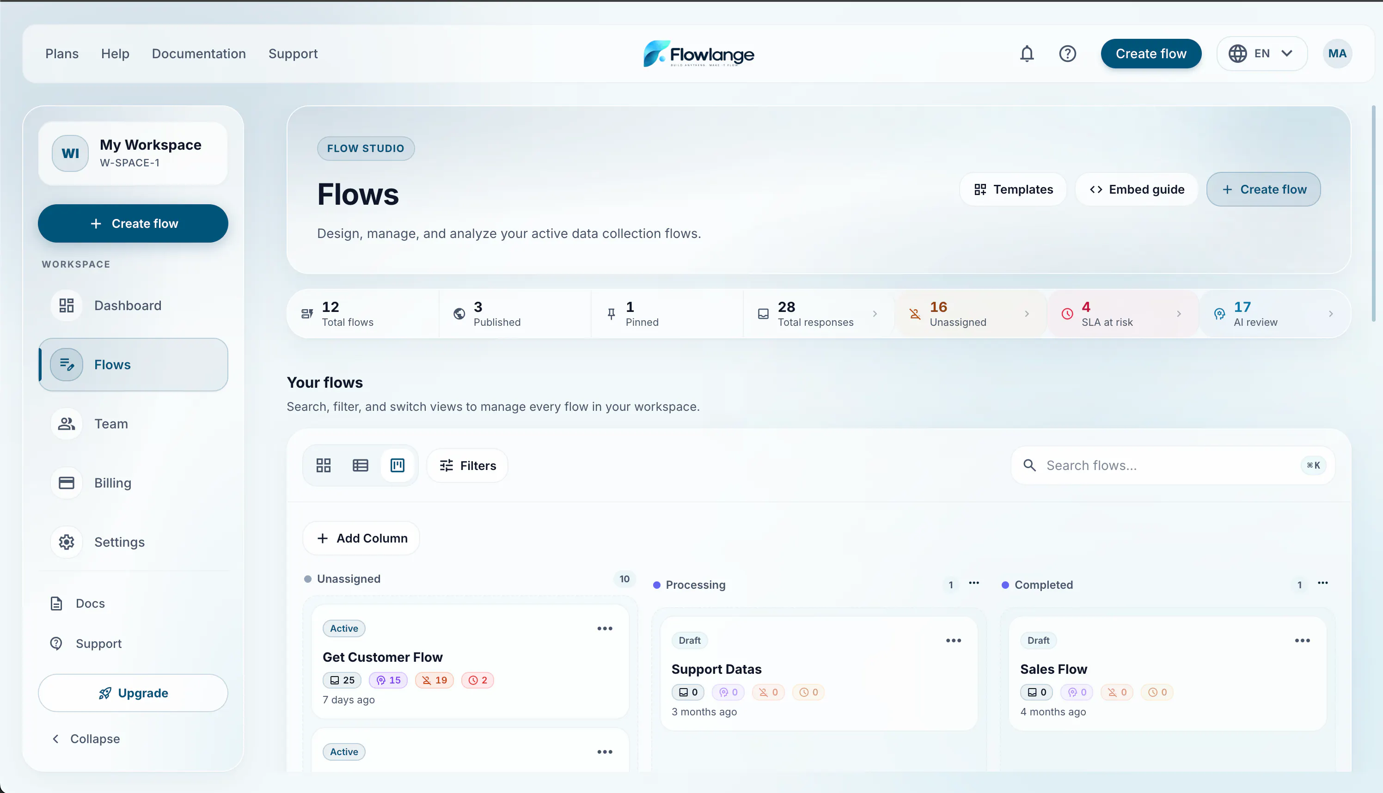Click the WI workspace avatar
This screenshot has width=1383, height=793.
point(70,153)
